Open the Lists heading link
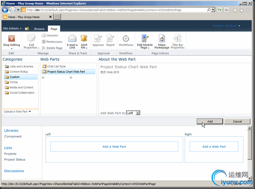This screenshot has height=189, width=255. [8, 148]
